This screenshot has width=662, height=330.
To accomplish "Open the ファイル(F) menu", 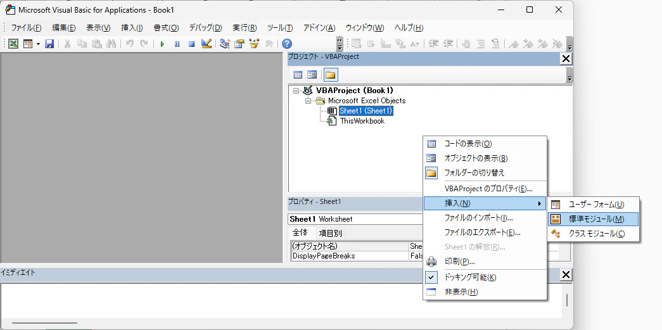I will tap(26, 28).
